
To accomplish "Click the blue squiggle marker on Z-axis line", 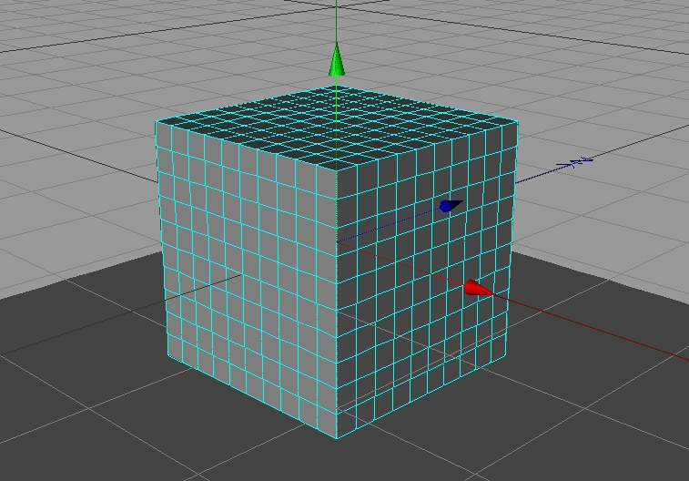I will pyautogui.click(x=579, y=162).
